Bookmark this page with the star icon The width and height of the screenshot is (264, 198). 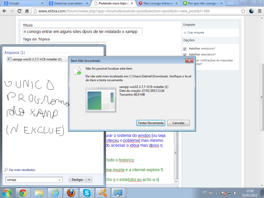point(243,11)
